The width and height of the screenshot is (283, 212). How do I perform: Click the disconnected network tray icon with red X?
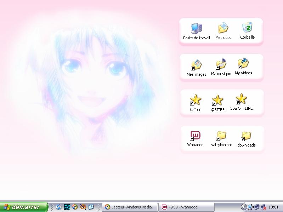click(264, 207)
